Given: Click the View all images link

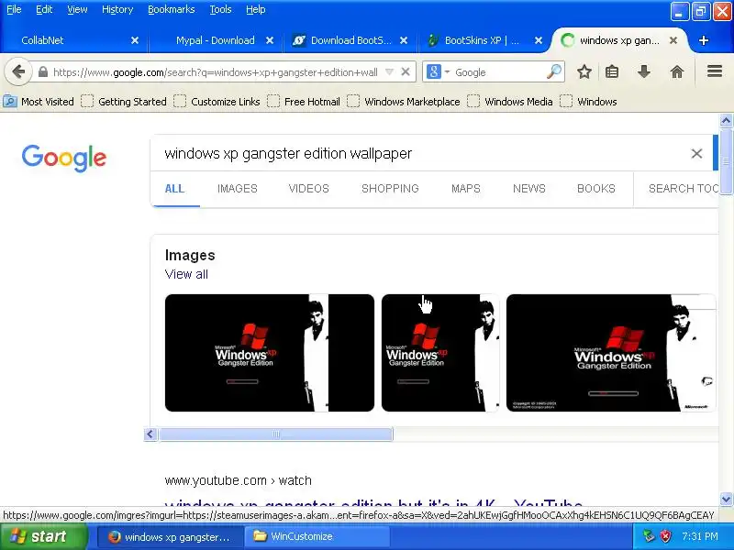Looking at the screenshot, I should click(x=186, y=274).
